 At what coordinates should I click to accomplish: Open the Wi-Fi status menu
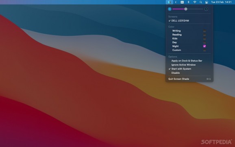(195, 2)
